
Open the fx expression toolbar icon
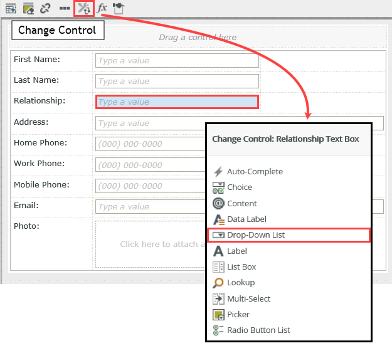tap(102, 8)
